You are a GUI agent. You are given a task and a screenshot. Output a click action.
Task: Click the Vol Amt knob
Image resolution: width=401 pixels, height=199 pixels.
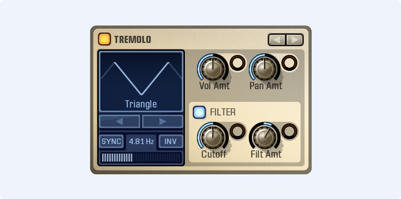click(x=213, y=68)
